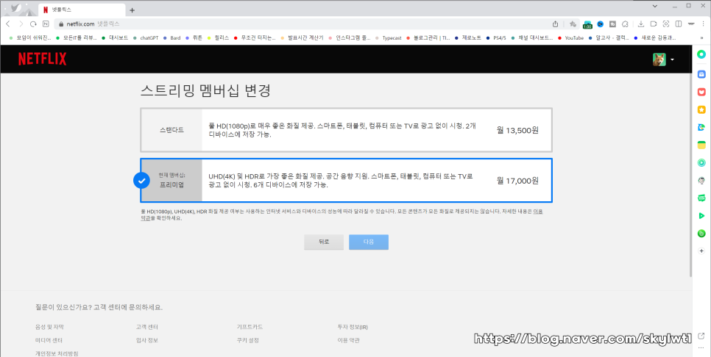Click the browser forward arrow
This screenshot has width=711, height=357.
(21, 24)
